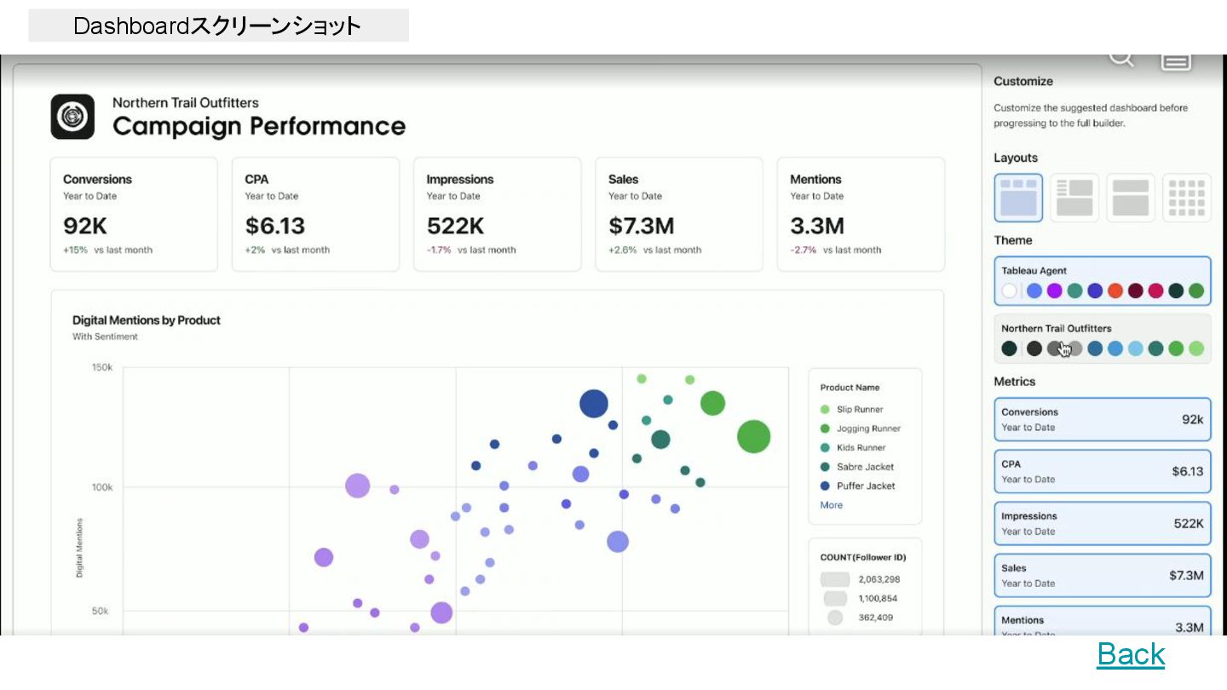The height and width of the screenshot is (690, 1227).
Task: Choose the Northern Trail Outfitters theme
Action: tap(1103, 339)
